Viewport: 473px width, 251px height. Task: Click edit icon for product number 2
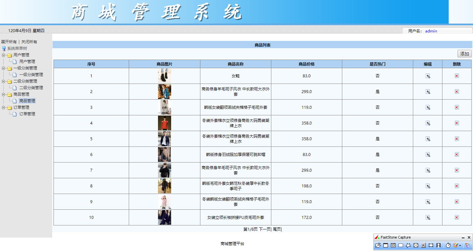[428, 92]
